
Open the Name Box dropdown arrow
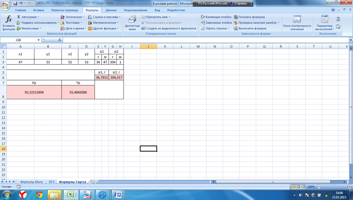[38, 40]
